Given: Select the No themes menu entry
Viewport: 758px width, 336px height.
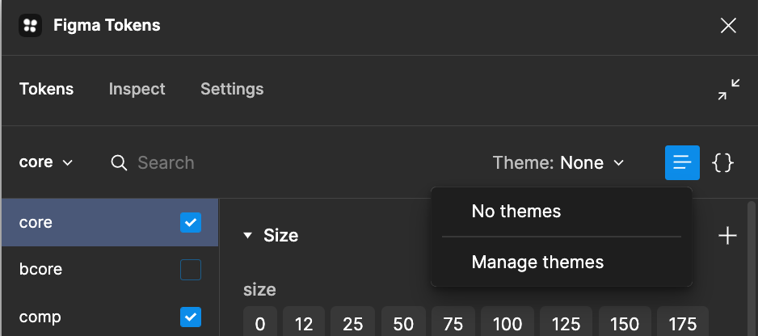Looking at the screenshot, I should point(516,212).
